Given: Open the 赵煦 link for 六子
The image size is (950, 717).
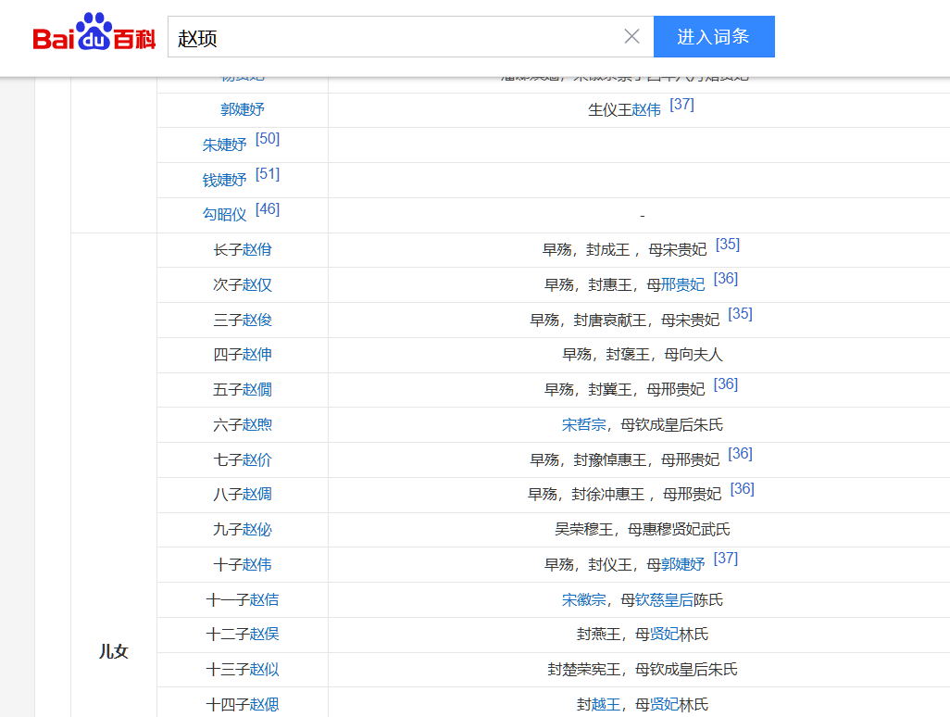Looking at the screenshot, I should [256, 424].
